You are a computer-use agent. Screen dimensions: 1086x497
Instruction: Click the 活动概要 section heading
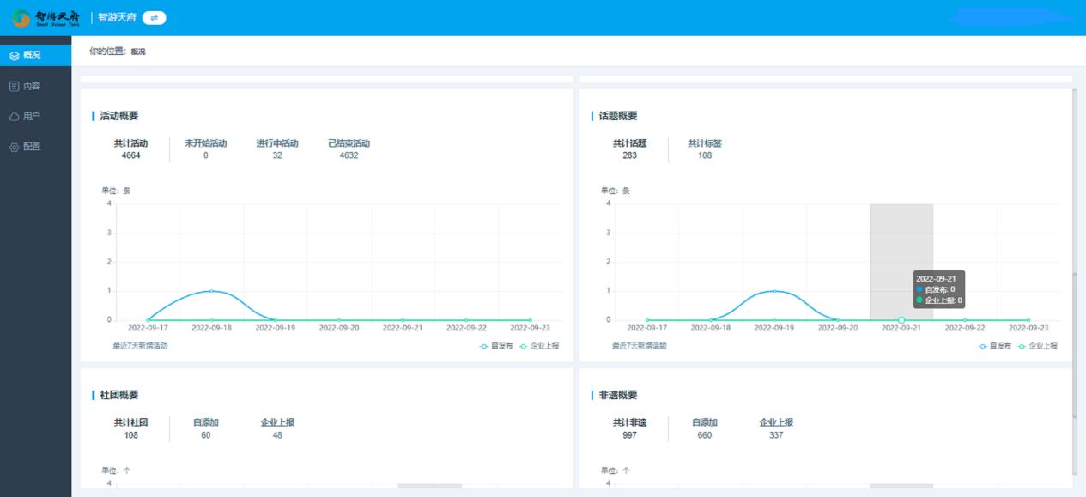pos(119,116)
